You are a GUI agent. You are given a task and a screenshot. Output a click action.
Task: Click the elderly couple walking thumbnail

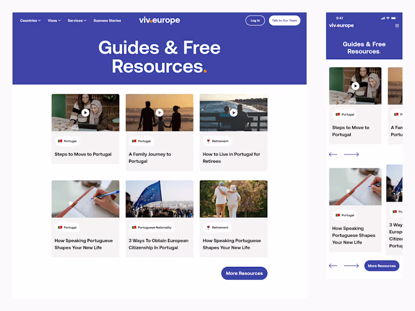[233, 199]
